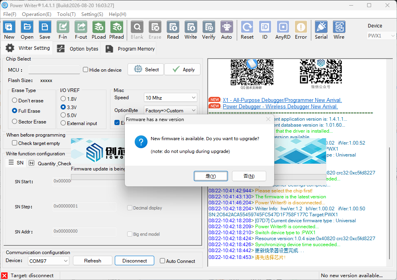Viewport: 397px width, 280px height.
Task: Click the SN Step value field
Action: pyautogui.click(x=85, y=206)
